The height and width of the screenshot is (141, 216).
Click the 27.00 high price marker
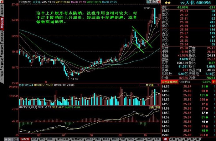pyautogui.click(x=147, y=8)
